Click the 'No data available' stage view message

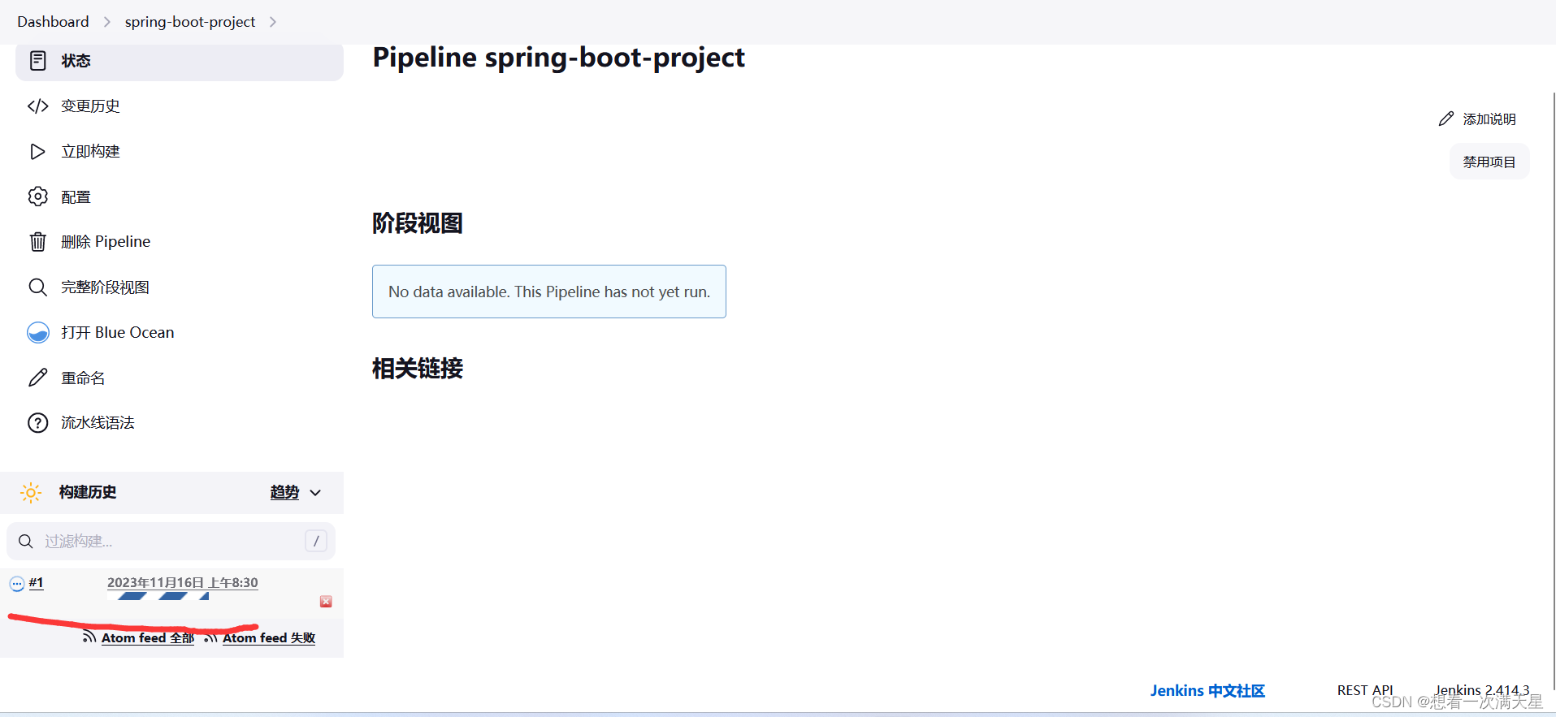tap(549, 292)
